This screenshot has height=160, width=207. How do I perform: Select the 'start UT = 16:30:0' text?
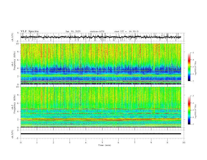(x=126, y=31)
